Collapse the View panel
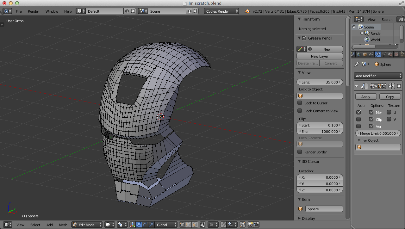405x229 pixels. coord(299,72)
